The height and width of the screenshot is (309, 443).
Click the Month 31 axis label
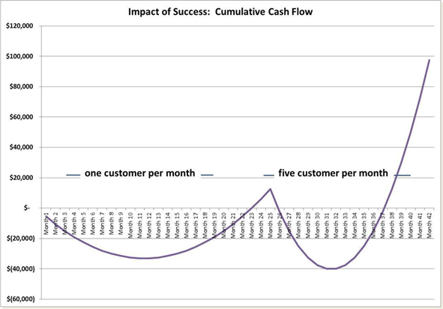pyautogui.click(x=327, y=225)
